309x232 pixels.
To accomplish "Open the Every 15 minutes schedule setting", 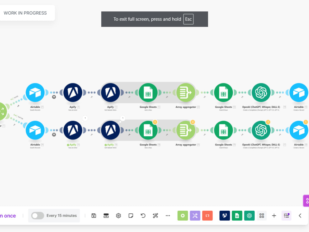I will pos(62,216).
